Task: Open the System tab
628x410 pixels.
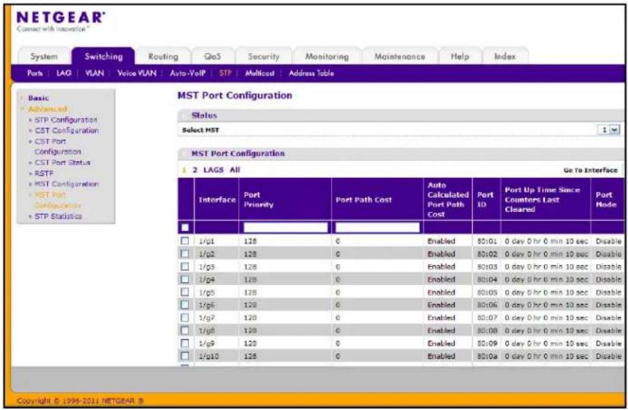Action: pyautogui.click(x=44, y=56)
